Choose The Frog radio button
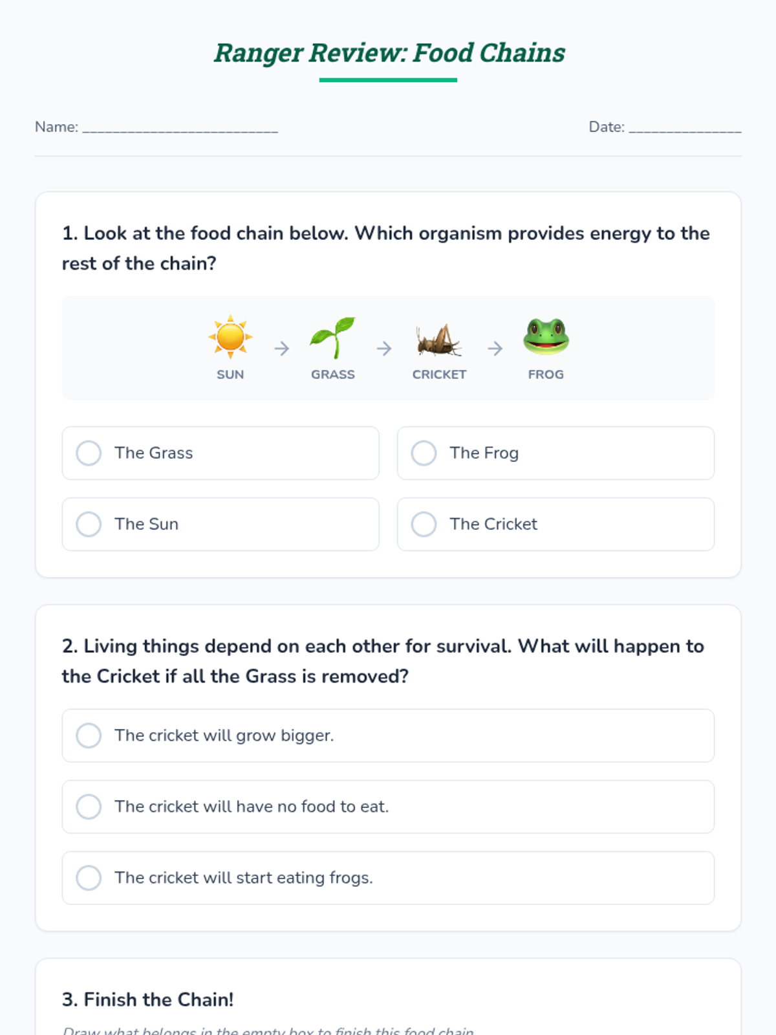Viewport: 776px width, 1035px height. [x=424, y=453]
